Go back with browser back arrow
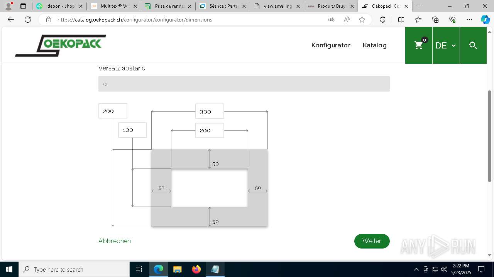Viewport: 494px width, 277px height. (x=11, y=20)
